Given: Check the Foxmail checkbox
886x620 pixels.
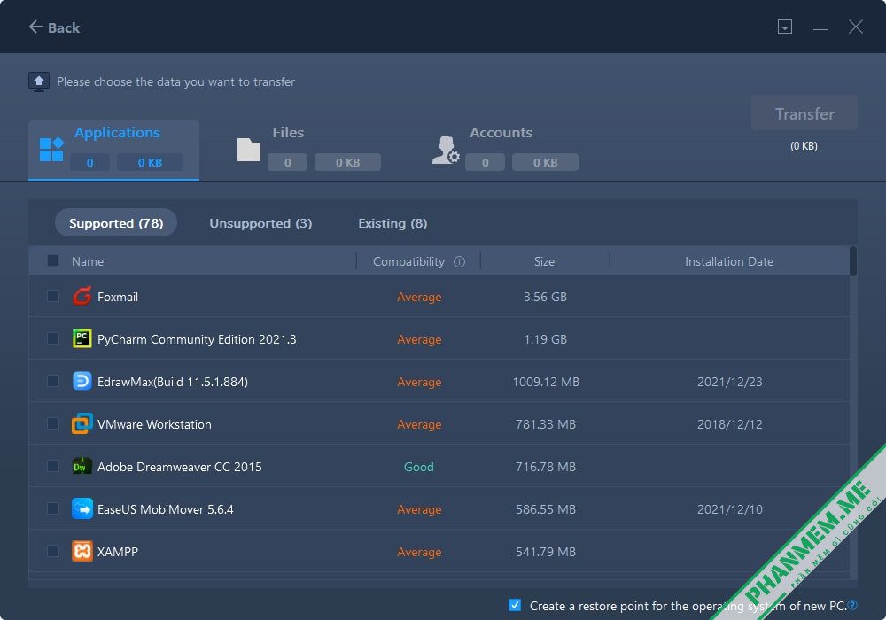Looking at the screenshot, I should [53, 296].
